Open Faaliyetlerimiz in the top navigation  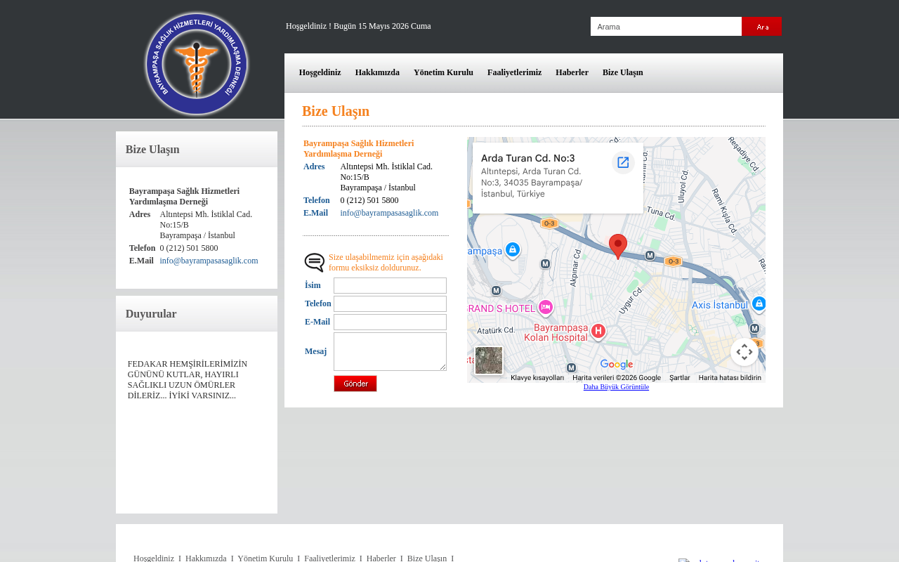click(514, 72)
